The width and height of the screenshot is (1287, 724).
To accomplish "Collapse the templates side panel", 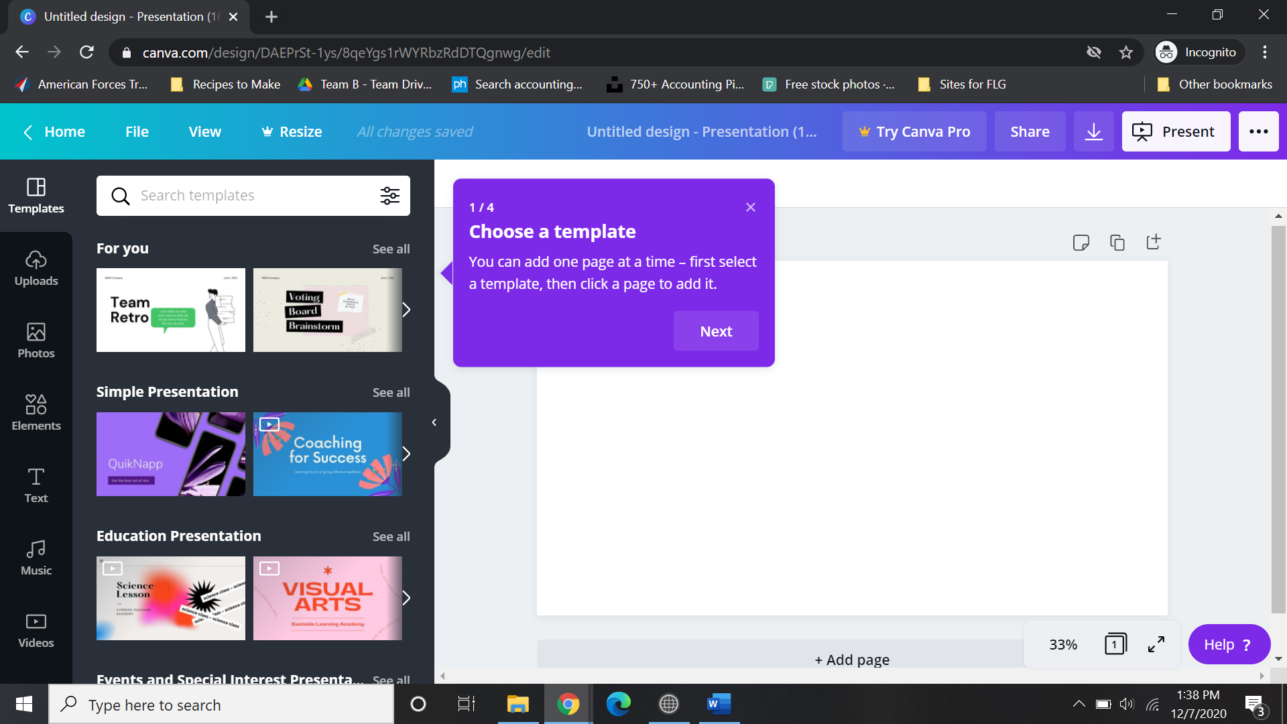I will pyautogui.click(x=434, y=422).
